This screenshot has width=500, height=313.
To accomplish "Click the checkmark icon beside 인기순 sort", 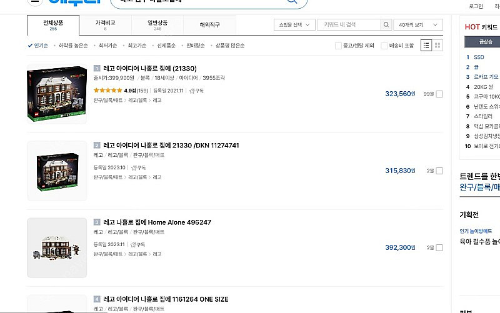I will pos(30,46).
